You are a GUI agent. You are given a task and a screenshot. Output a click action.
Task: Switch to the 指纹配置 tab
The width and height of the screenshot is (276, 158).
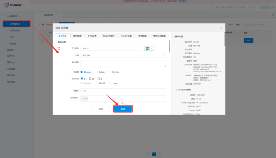pyautogui.click(x=77, y=36)
